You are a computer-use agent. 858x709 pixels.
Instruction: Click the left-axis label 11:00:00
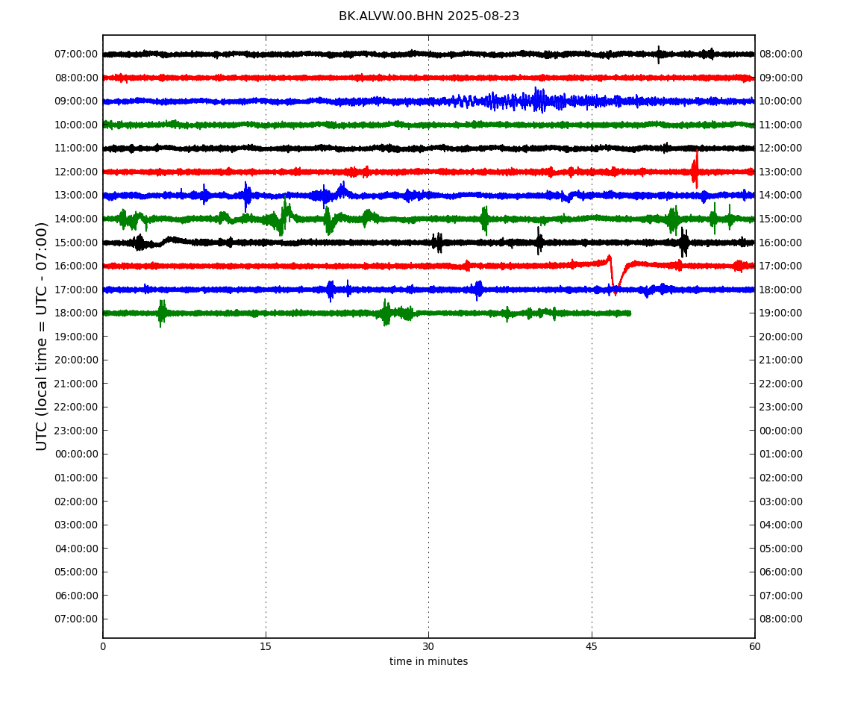click(76, 149)
